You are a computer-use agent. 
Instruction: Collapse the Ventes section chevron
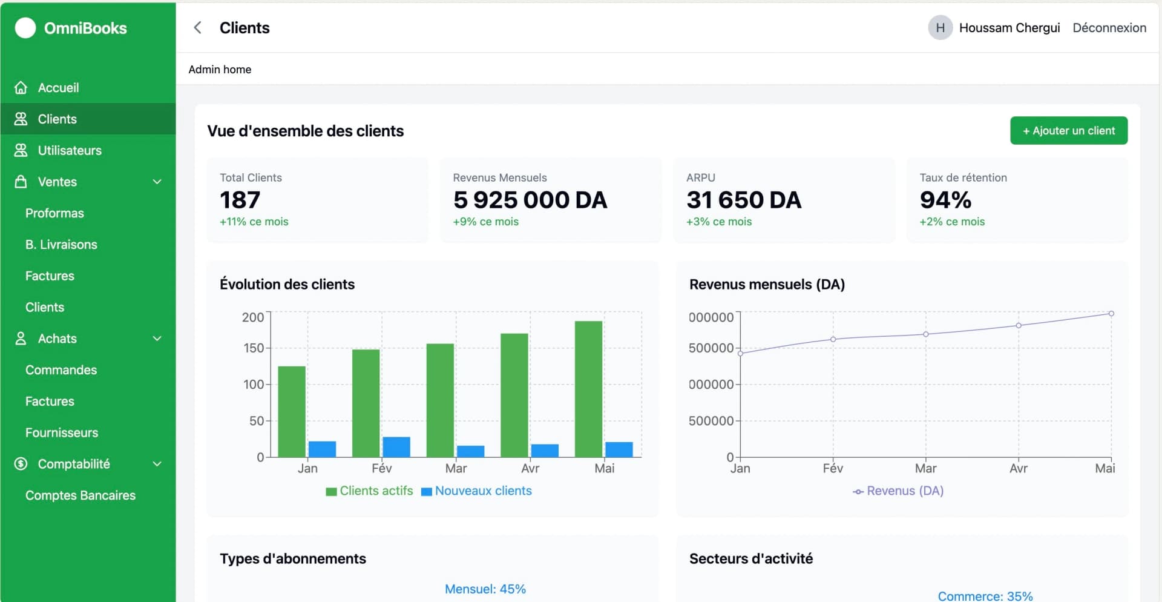pyautogui.click(x=157, y=182)
